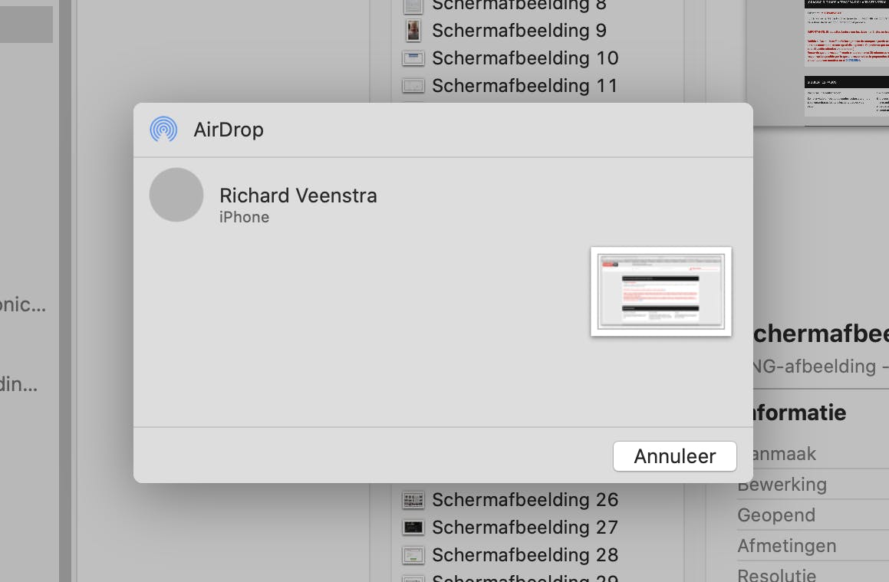Expand the Geopend info row
This screenshot has height=582, width=889.
[x=775, y=515]
